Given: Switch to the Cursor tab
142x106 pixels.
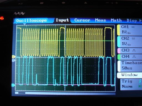Looking at the screenshot, I should [82, 20].
